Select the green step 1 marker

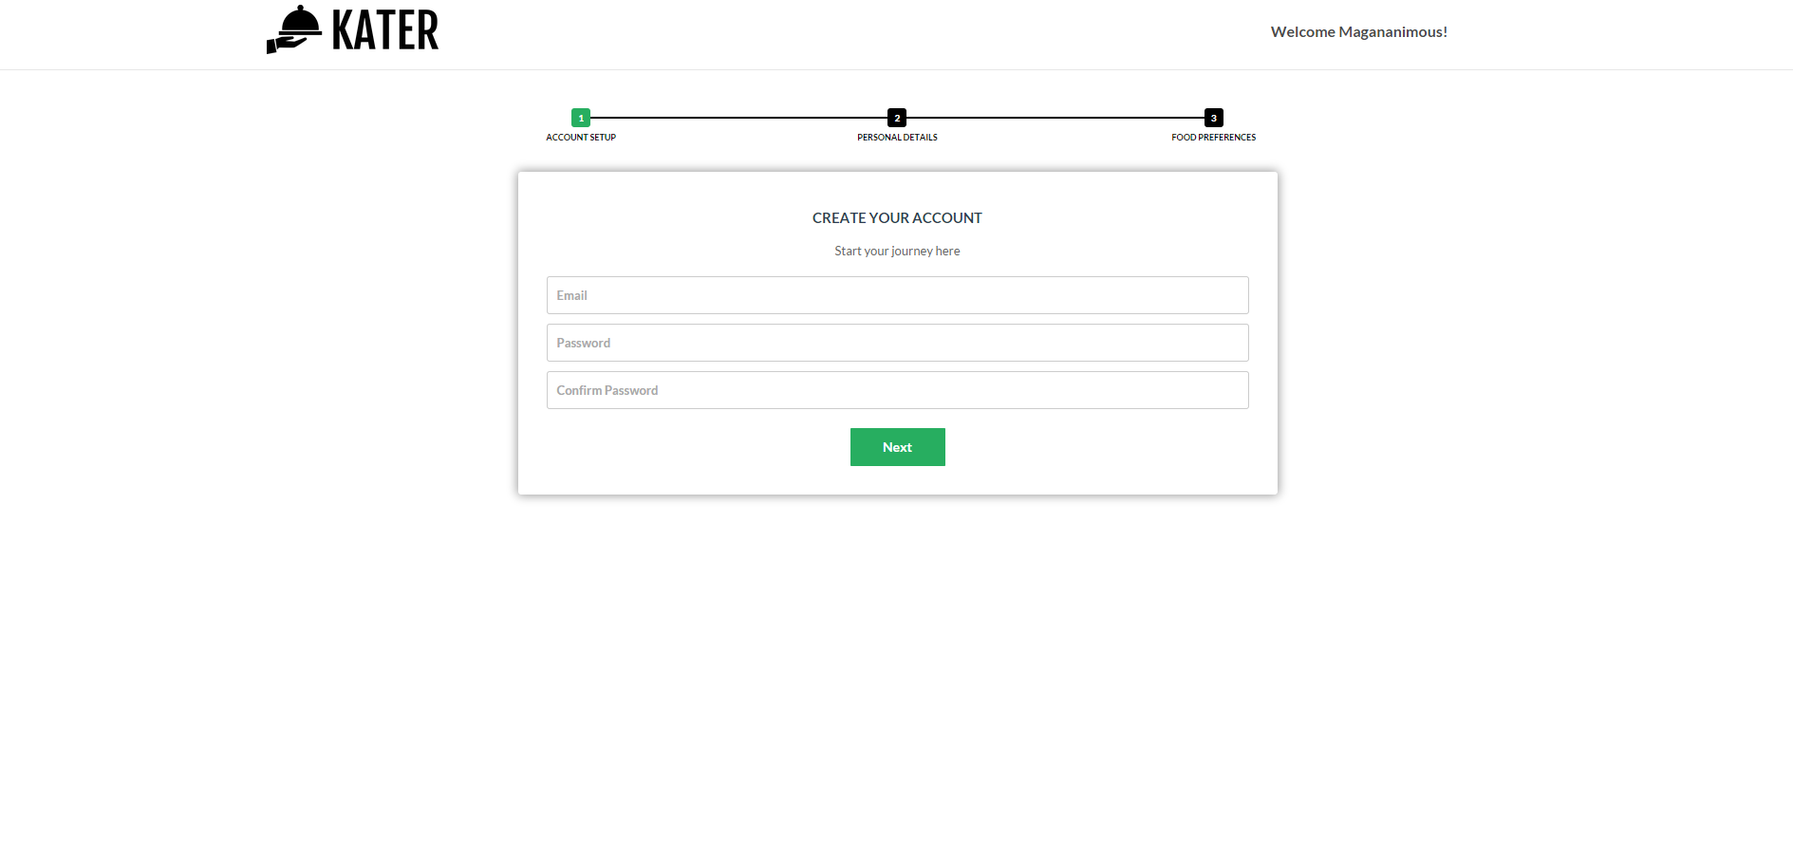click(581, 118)
